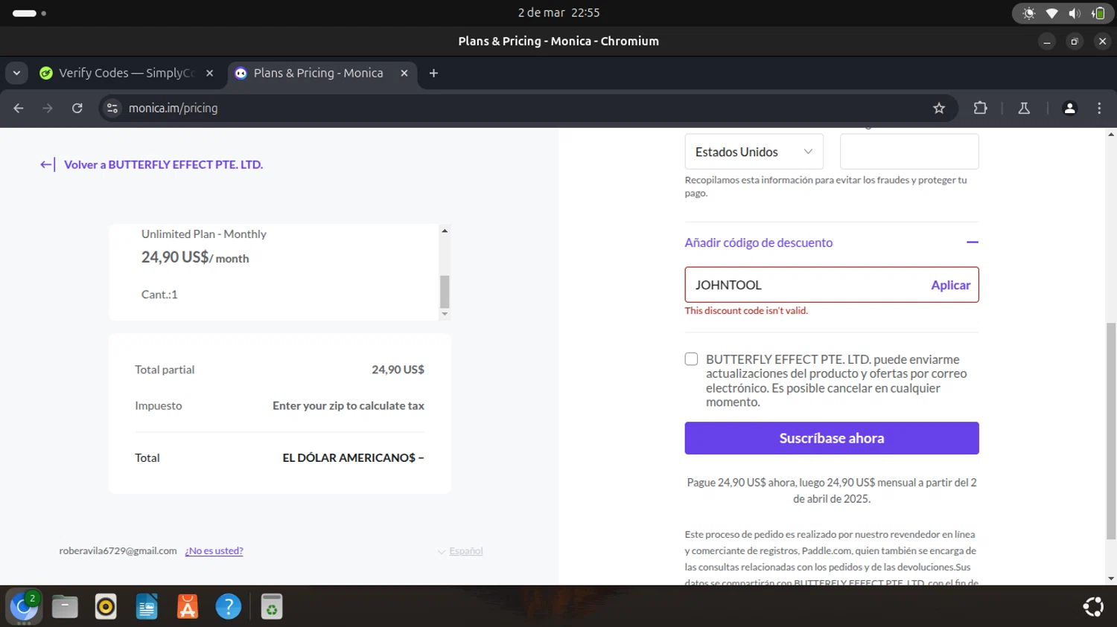This screenshot has width=1117, height=627.
Task: Open the Extensions puzzle icon
Action: point(980,108)
